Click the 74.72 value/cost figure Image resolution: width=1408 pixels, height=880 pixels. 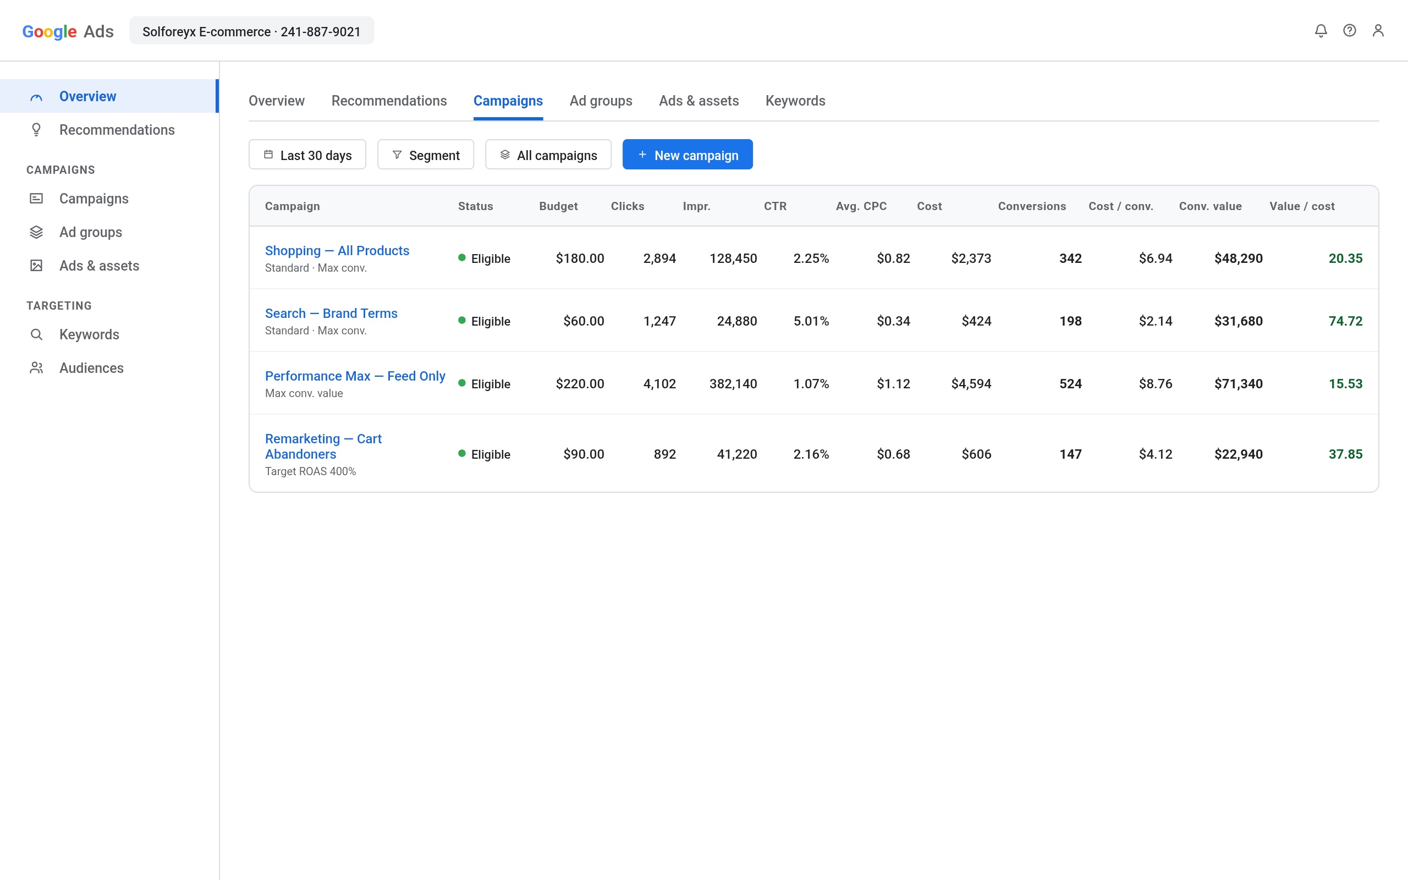(1345, 321)
